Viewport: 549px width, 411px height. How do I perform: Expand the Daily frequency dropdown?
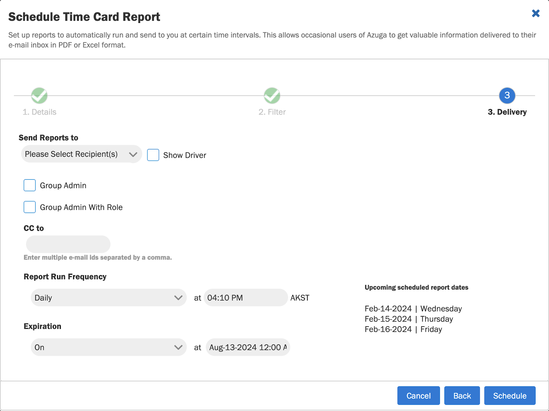point(108,297)
